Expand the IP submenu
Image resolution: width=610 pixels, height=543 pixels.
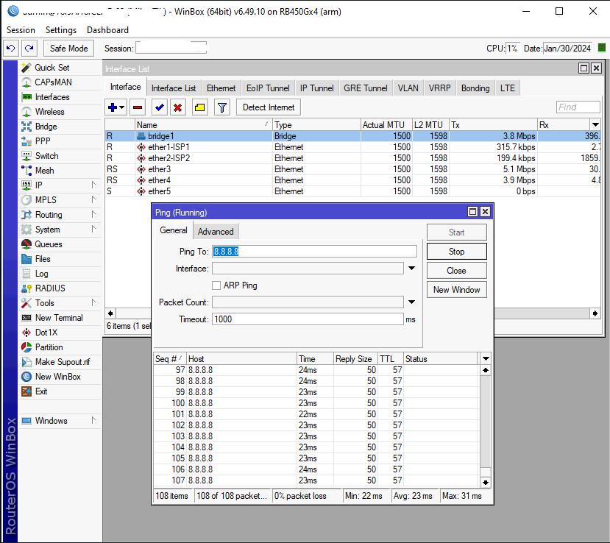pos(93,185)
